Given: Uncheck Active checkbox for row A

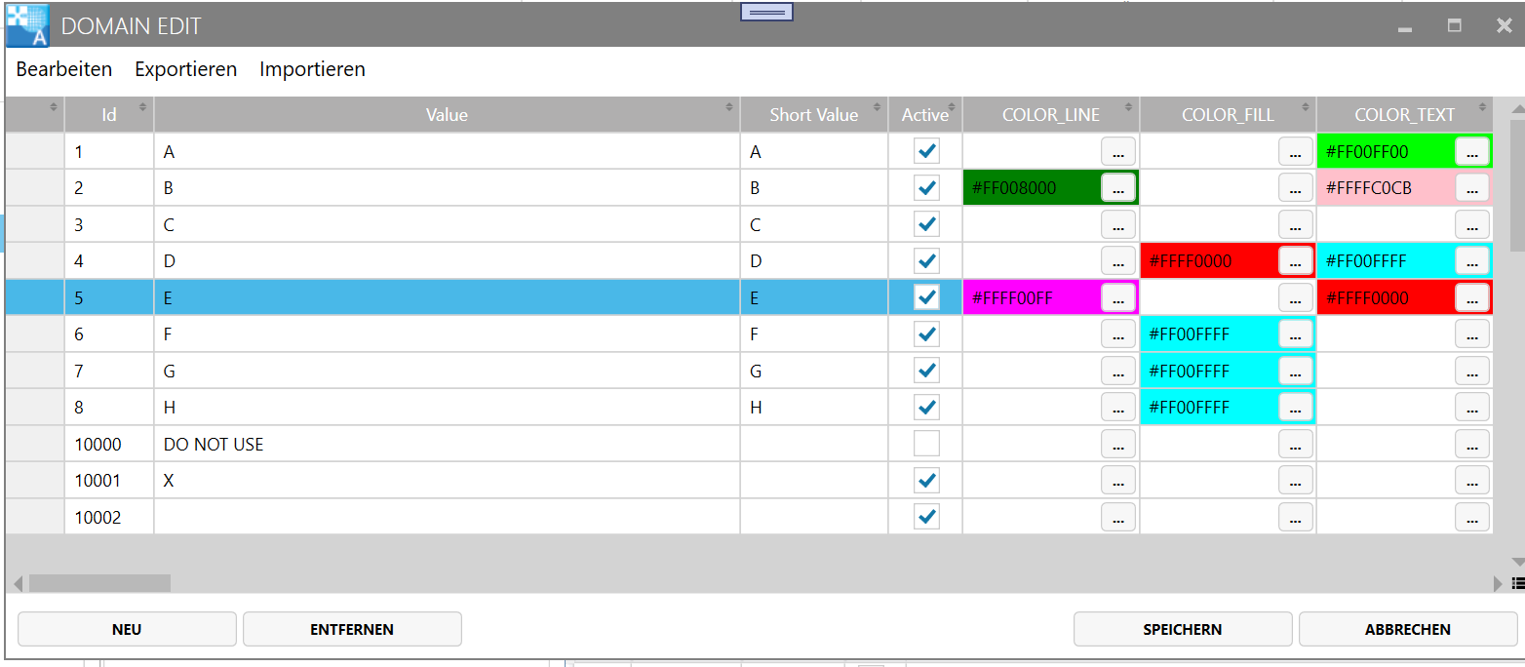Looking at the screenshot, I should (x=926, y=151).
